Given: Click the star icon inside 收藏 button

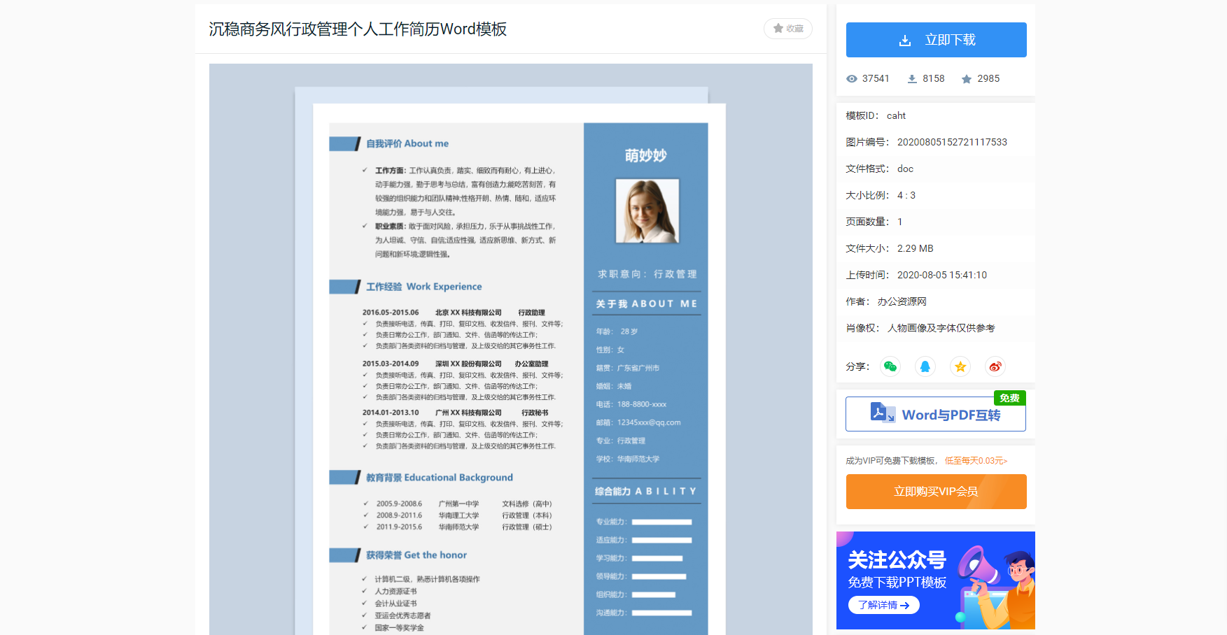Looking at the screenshot, I should pyautogui.click(x=778, y=29).
